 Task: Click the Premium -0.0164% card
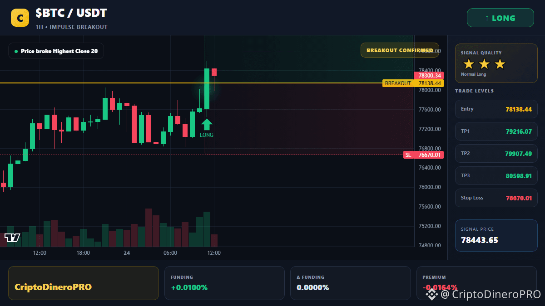(x=477, y=283)
